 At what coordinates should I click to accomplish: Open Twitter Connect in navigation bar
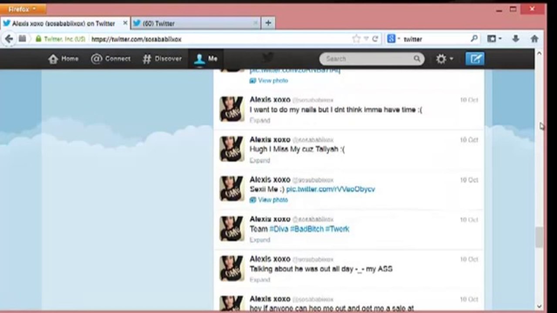[111, 59]
